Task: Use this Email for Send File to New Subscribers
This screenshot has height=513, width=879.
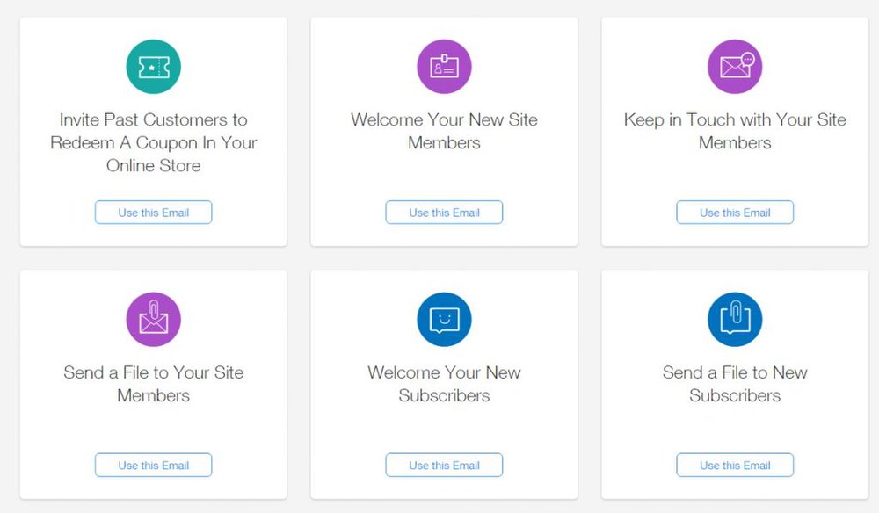Action: click(x=734, y=465)
